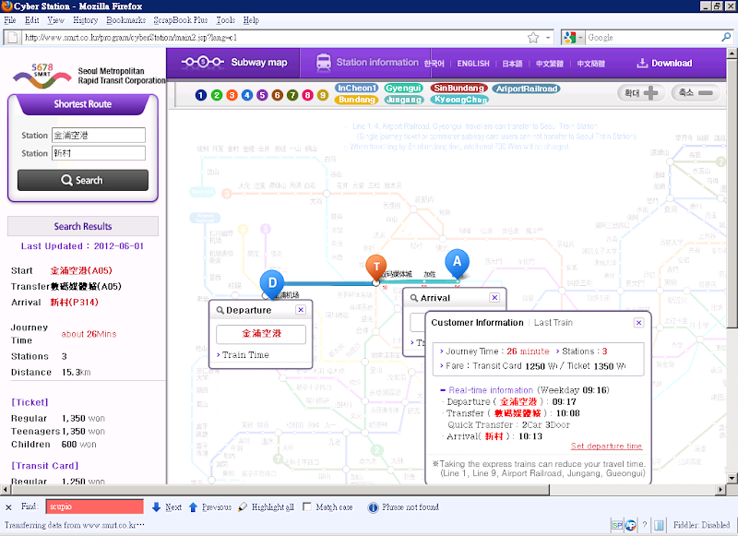This screenshot has height=536, width=738.
Task: Open the ScrapBook Plus menu
Action: coord(181,20)
